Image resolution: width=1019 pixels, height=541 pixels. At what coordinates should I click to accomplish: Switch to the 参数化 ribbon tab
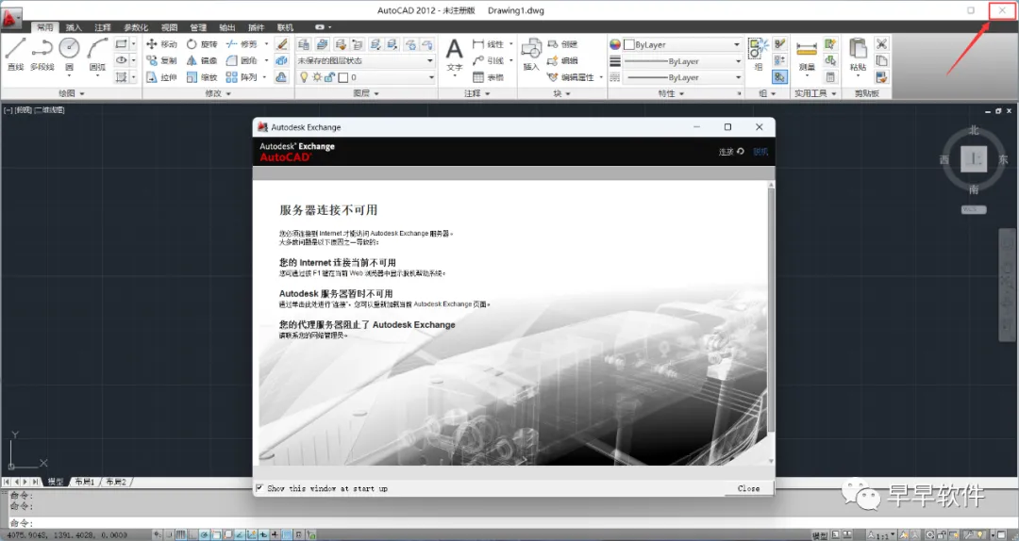(x=136, y=27)
